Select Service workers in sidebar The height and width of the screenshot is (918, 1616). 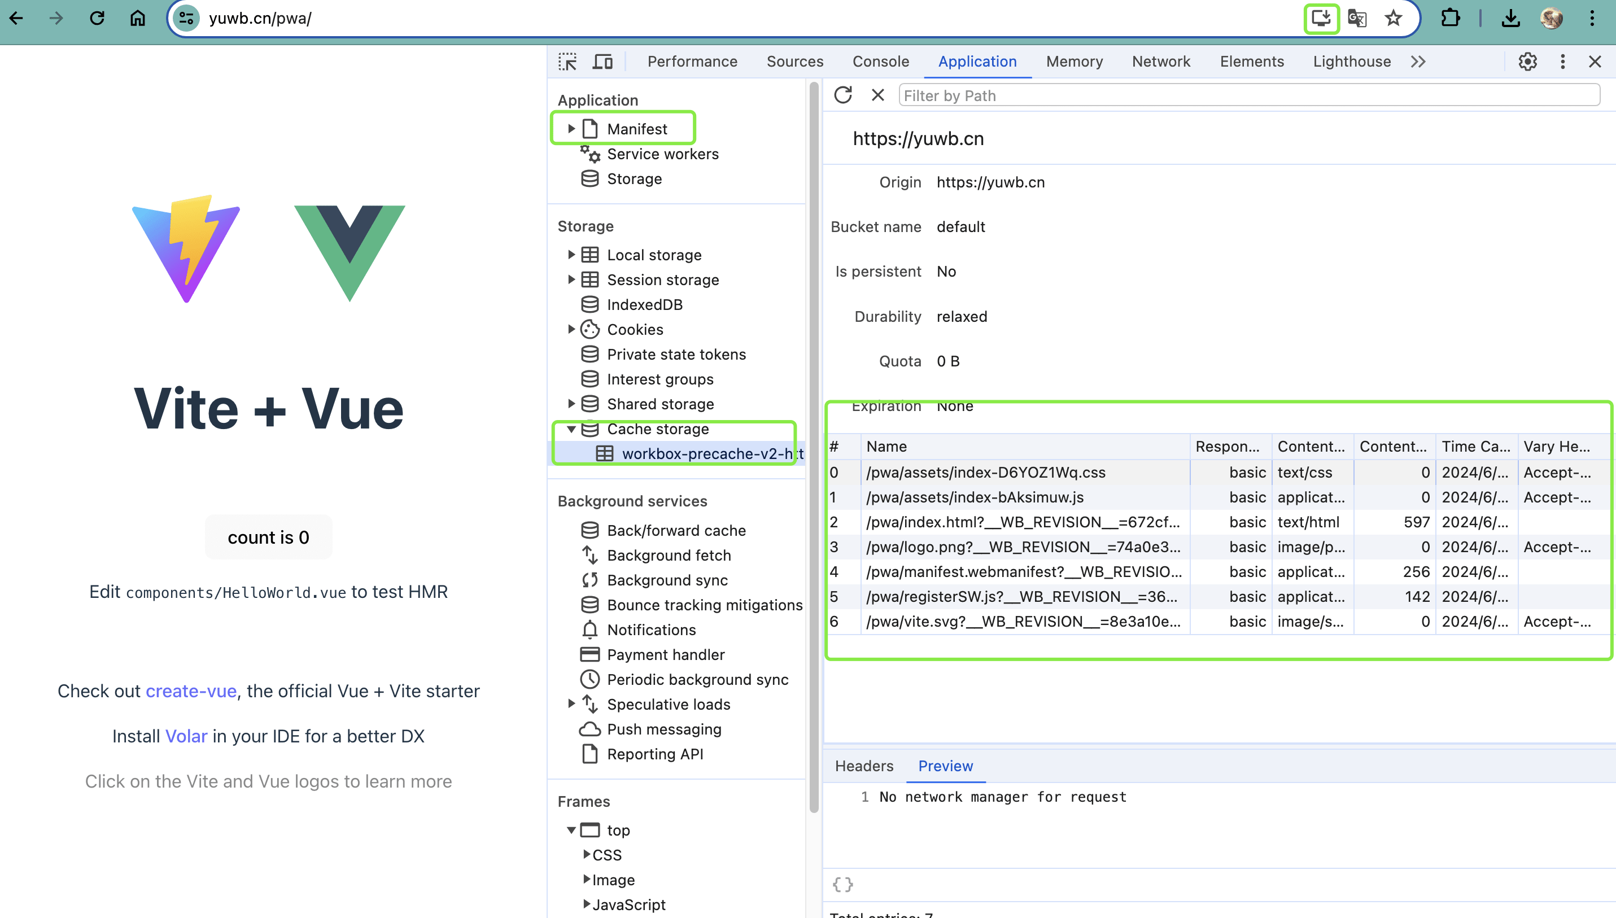coord(662,154)
